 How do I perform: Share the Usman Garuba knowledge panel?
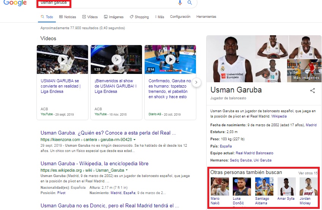313,91
